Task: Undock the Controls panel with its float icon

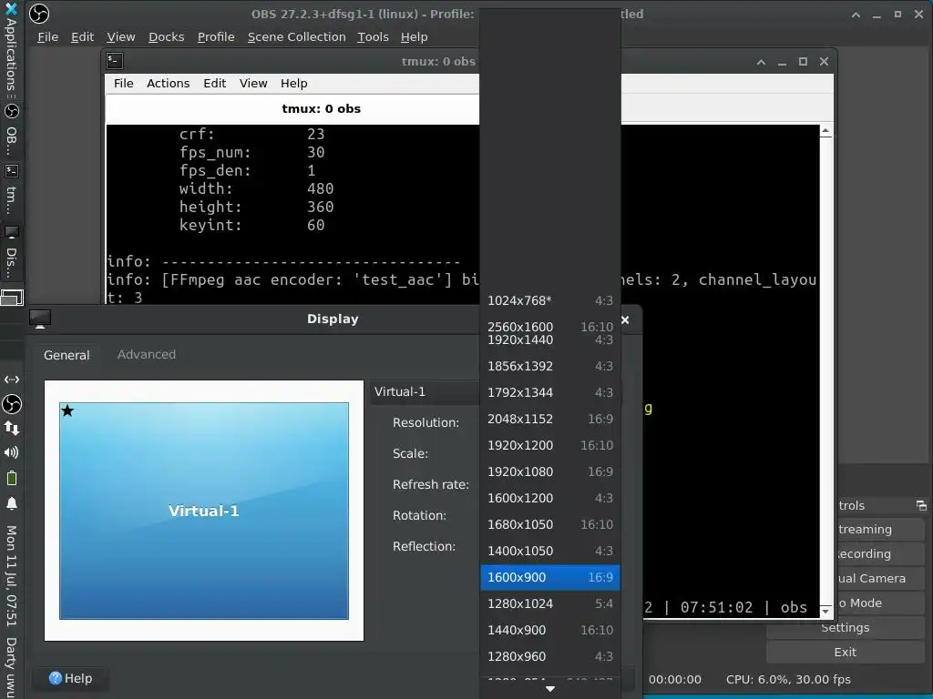Action: click(x=921, y=506)
